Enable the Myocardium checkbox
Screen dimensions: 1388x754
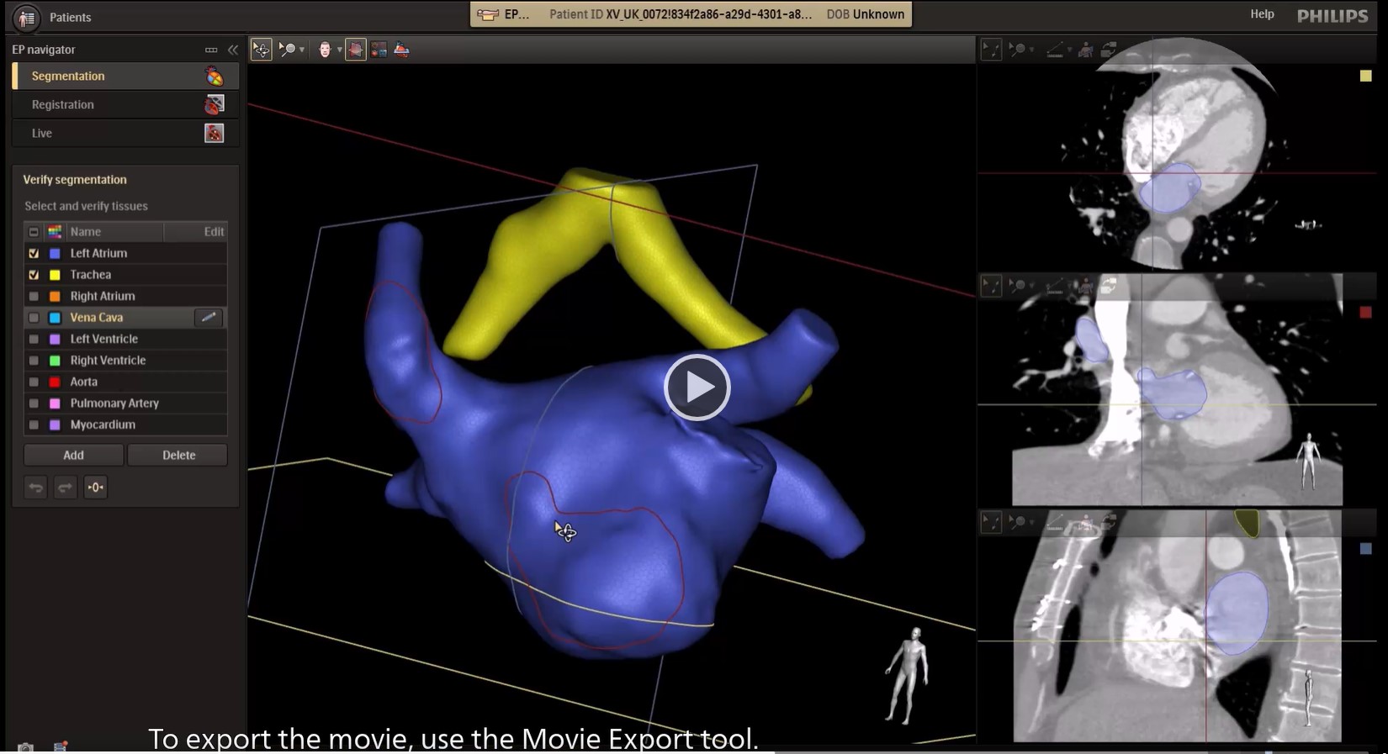34,424
